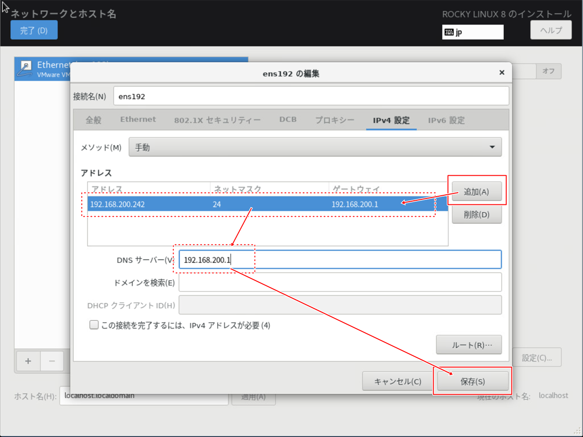The image size is (583, 437).
Task: Open the 802.1X セキュリティー tab
Action: [217, 120]
